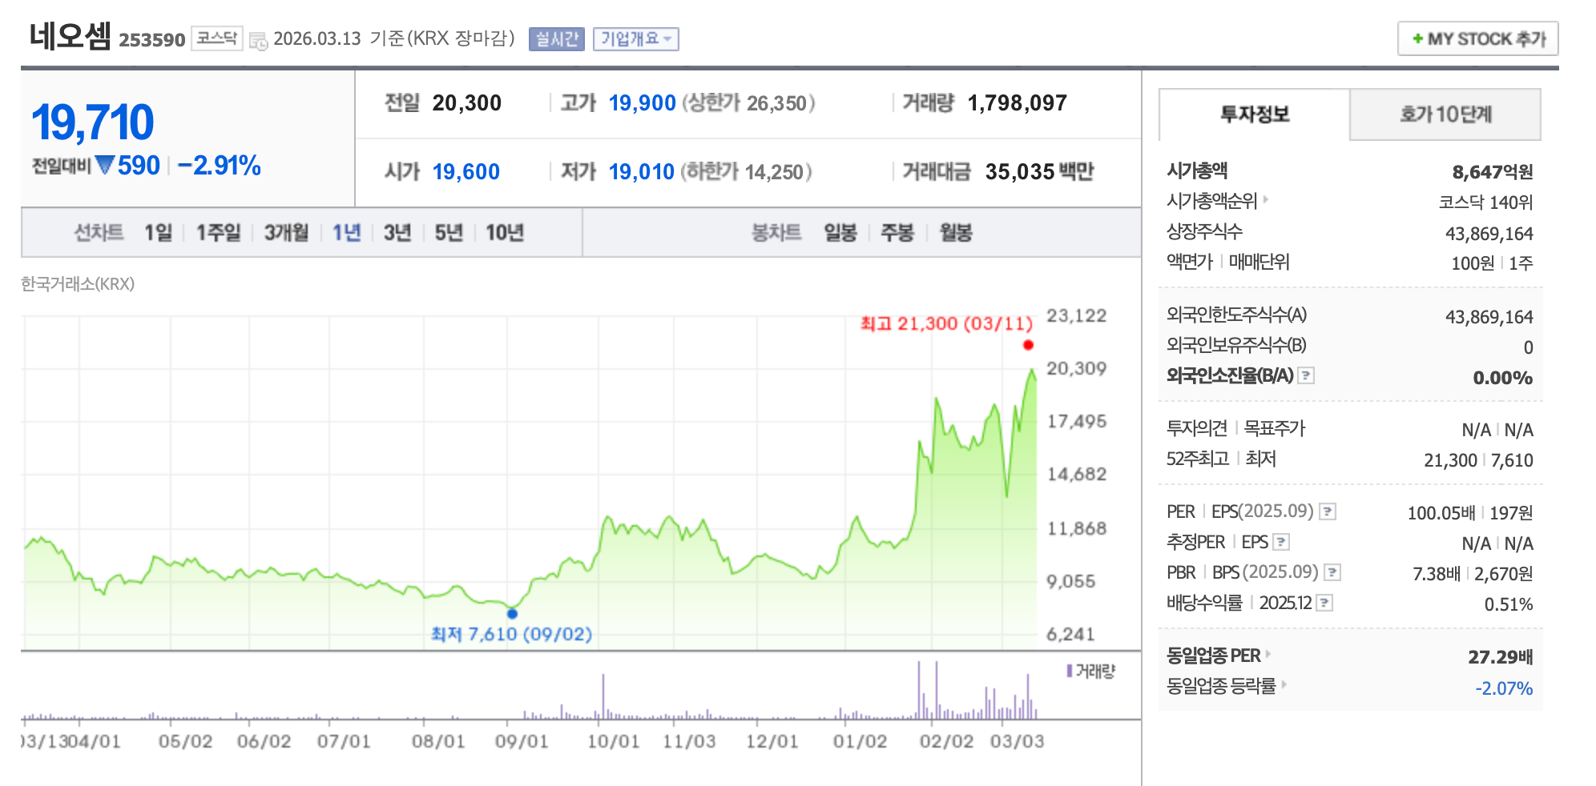Image resolution: width=1596 pixels, height=786 pixels.
Task: Click the stock code 253590
Action: coord(152,40)
